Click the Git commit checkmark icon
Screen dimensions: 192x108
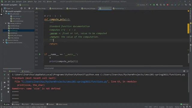179,5
